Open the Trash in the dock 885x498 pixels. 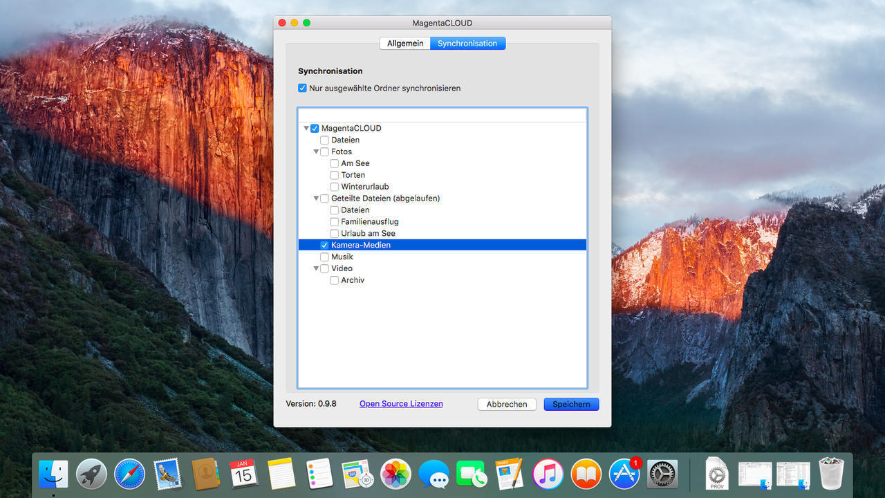point(831,474)
